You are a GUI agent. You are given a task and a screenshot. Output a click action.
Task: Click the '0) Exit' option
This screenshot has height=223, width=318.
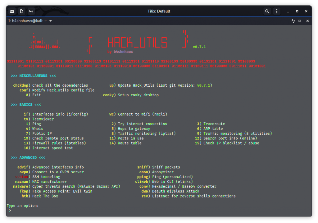(33, 95)
